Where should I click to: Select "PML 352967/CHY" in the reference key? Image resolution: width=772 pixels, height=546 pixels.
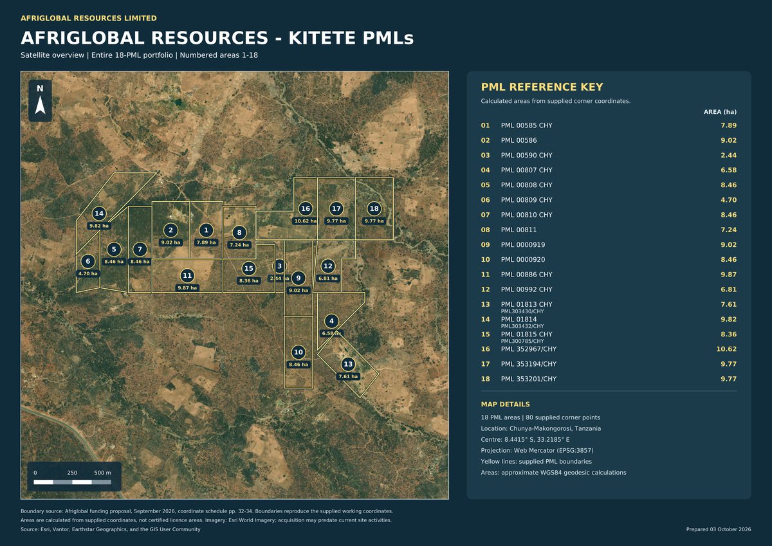[x=528, y=349]
